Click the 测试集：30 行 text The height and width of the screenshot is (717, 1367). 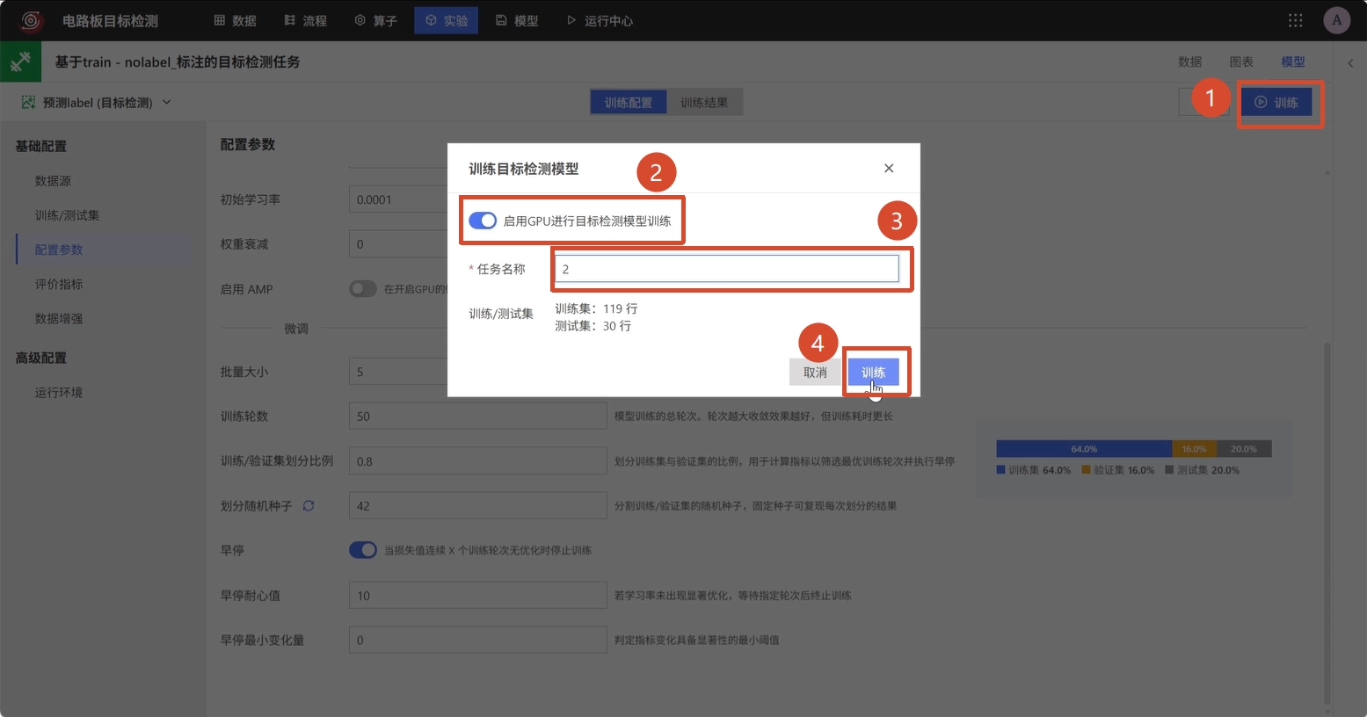[x=593, y=326]
